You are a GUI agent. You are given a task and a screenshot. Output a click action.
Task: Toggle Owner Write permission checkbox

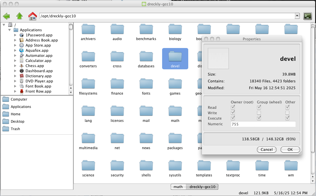[233, 112]
